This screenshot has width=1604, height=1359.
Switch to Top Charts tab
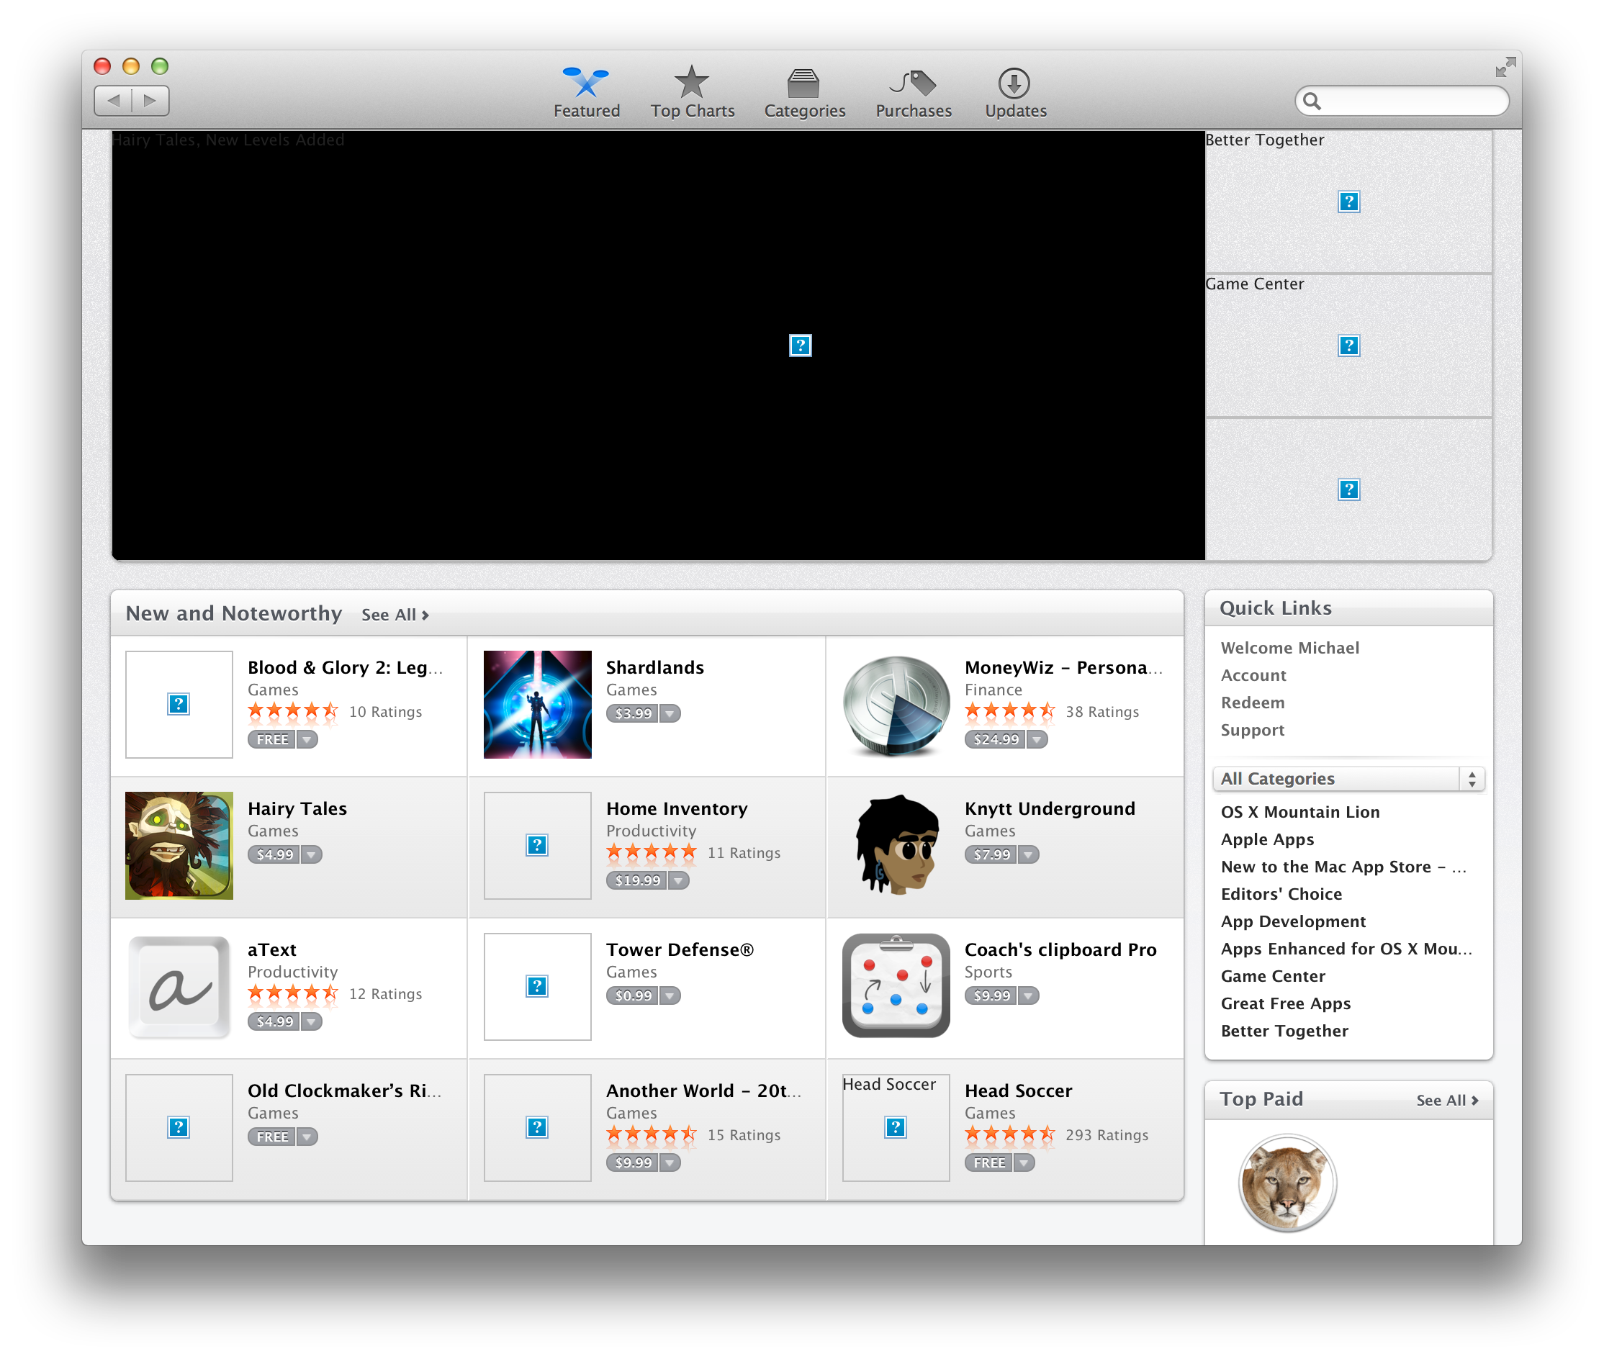[x=692, y=91]
